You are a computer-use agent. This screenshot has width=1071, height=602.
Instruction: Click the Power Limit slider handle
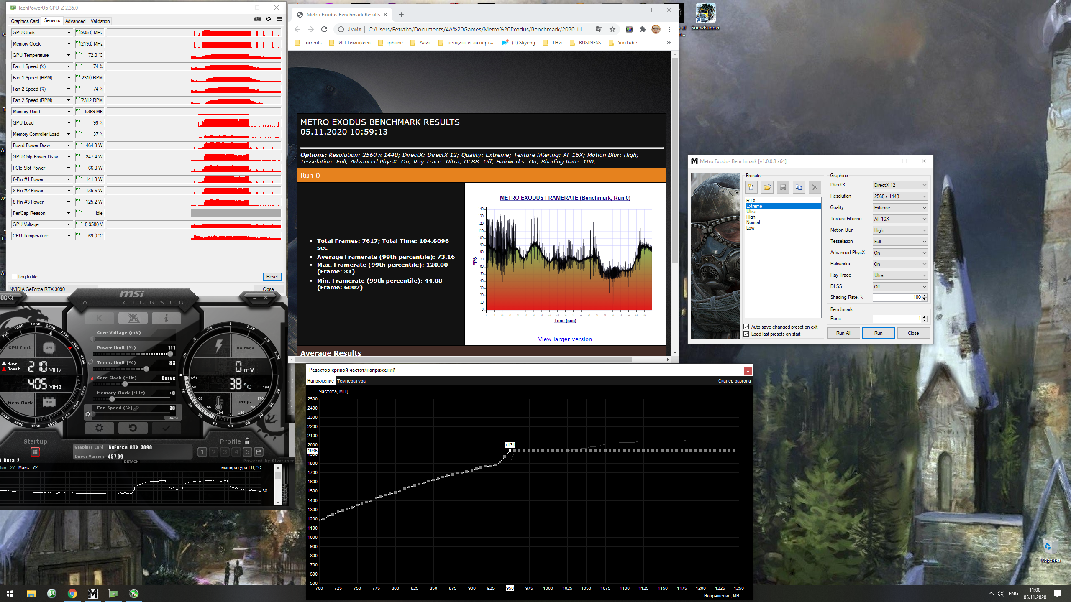170,354
